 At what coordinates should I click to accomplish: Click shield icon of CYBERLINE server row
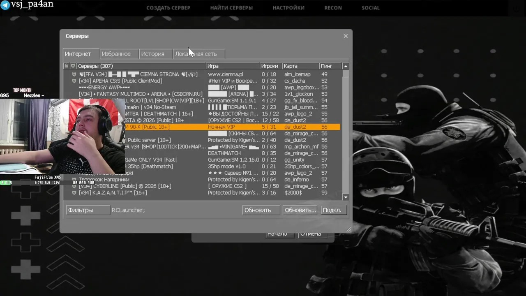pyautogui.click(x=74, y=186)
